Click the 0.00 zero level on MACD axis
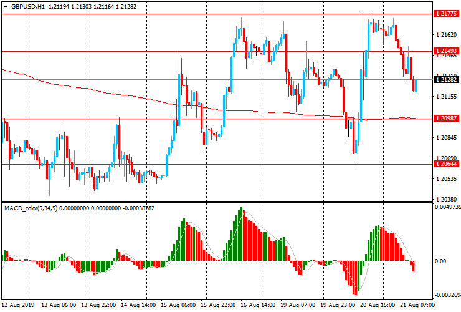The image size is (461, 312). pyautogui.click(x=440, y=261)
